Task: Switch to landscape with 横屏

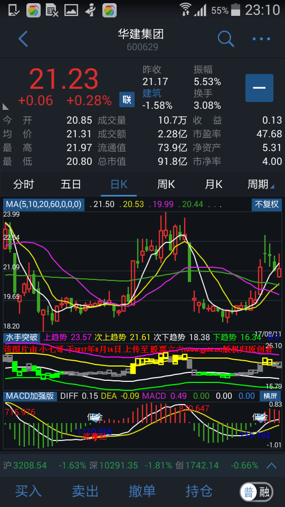Action: [270, 396]
